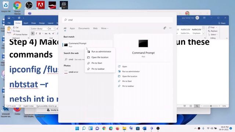
Task: Open the font size dropdown in Word
Action: click(x=54, y=29)
